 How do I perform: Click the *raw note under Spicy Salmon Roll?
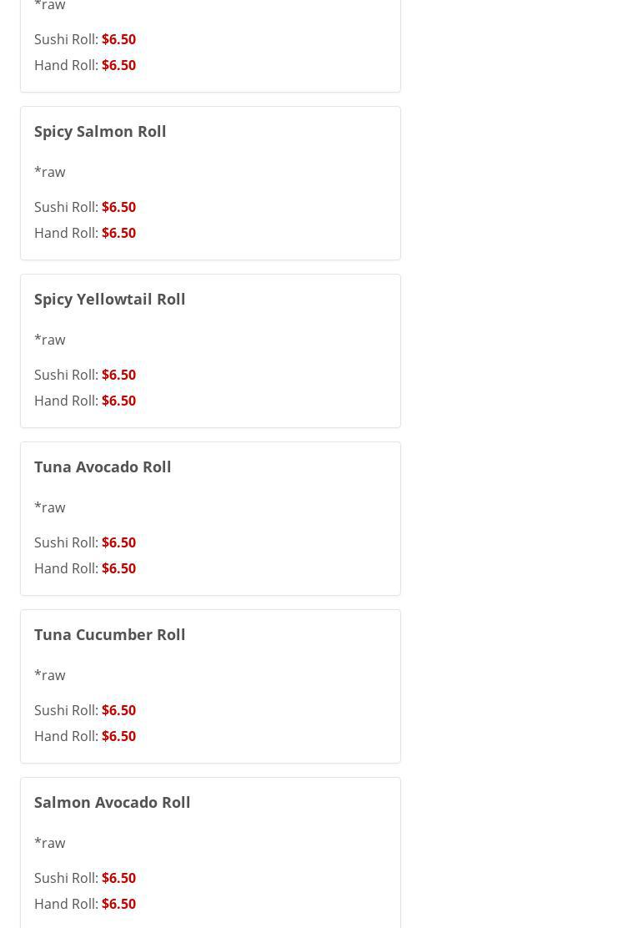click(50, 172)
